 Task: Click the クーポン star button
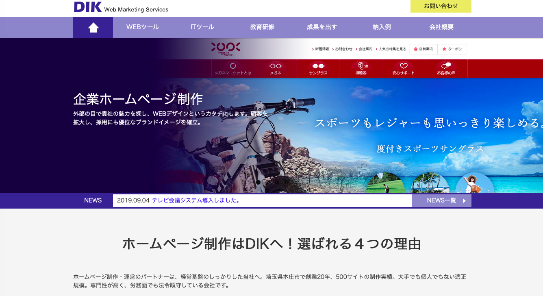click(x=452, y=49)
